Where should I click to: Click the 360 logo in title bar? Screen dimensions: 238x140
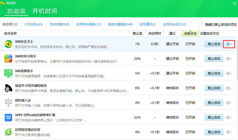click(x=3, y=3)
